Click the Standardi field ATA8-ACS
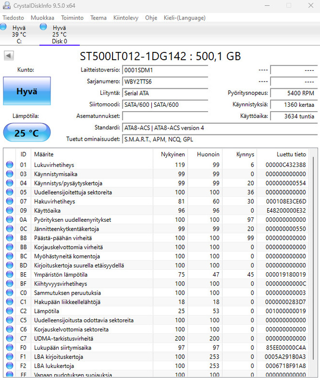The height and width of the screenshot is (380, 320). (x=220, y=128)
